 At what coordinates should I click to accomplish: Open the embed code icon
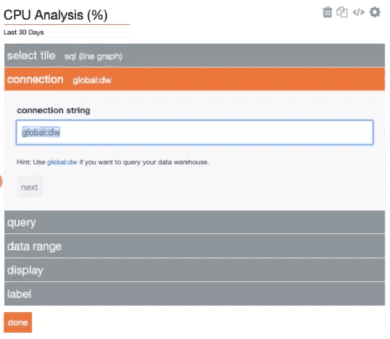[x=358, y=12]
